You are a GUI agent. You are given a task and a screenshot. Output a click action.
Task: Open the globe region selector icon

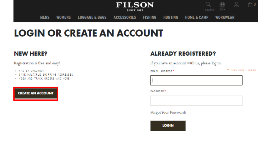(222, 4)
